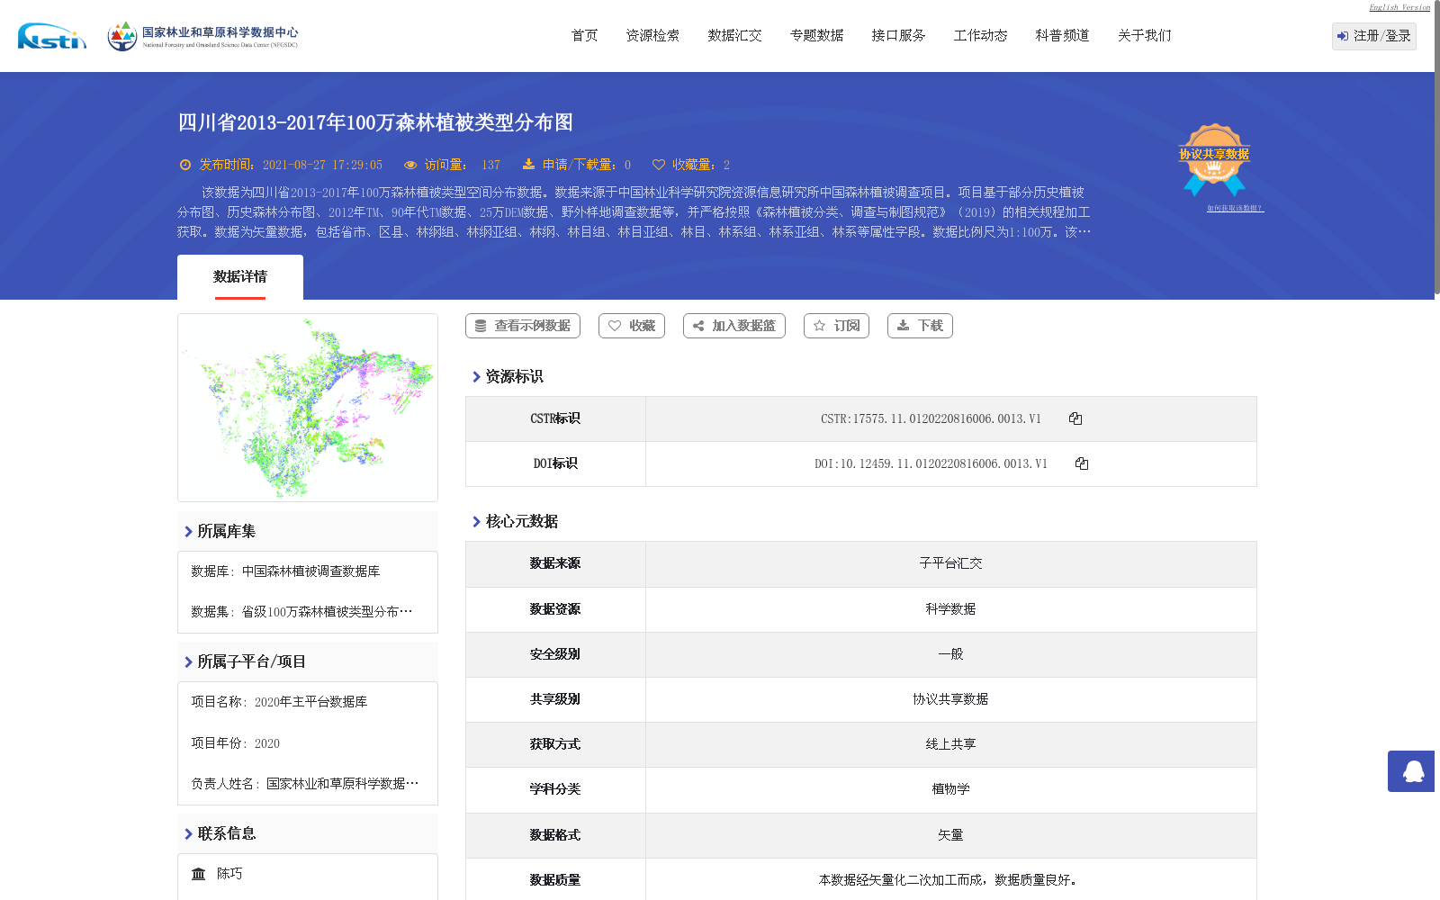Viewport: 1440px width, 900px height.
Task: Click the chevron beside 所属库集
Action: pos(188,532)
